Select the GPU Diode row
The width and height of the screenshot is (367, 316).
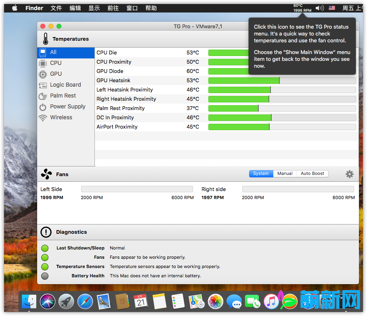coord(226,71)
